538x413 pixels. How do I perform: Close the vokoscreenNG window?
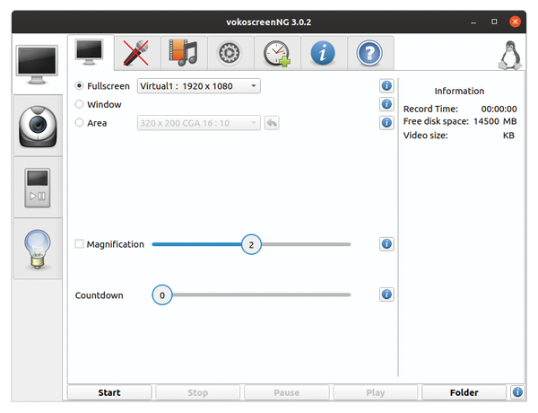(x=515, y=22)
